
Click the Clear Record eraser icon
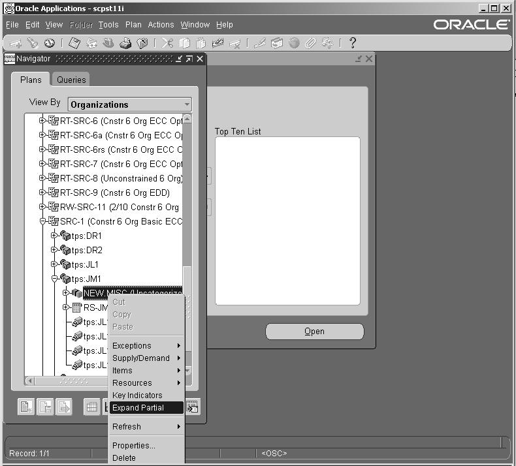coord(218,43)
